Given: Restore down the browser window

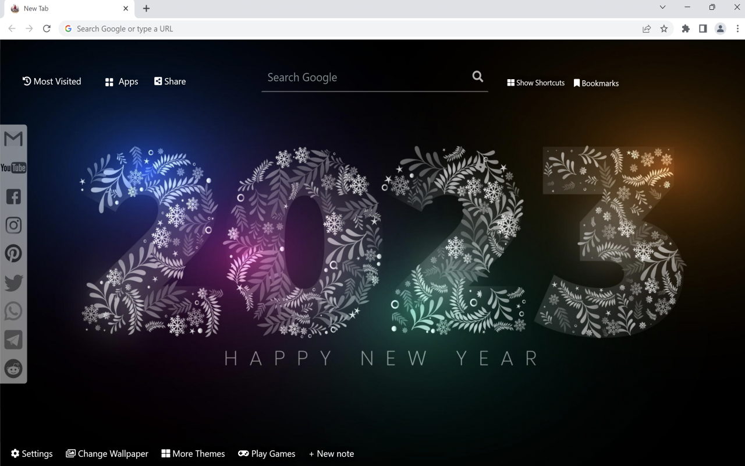Looking at the screenshot, I should 712,8.
